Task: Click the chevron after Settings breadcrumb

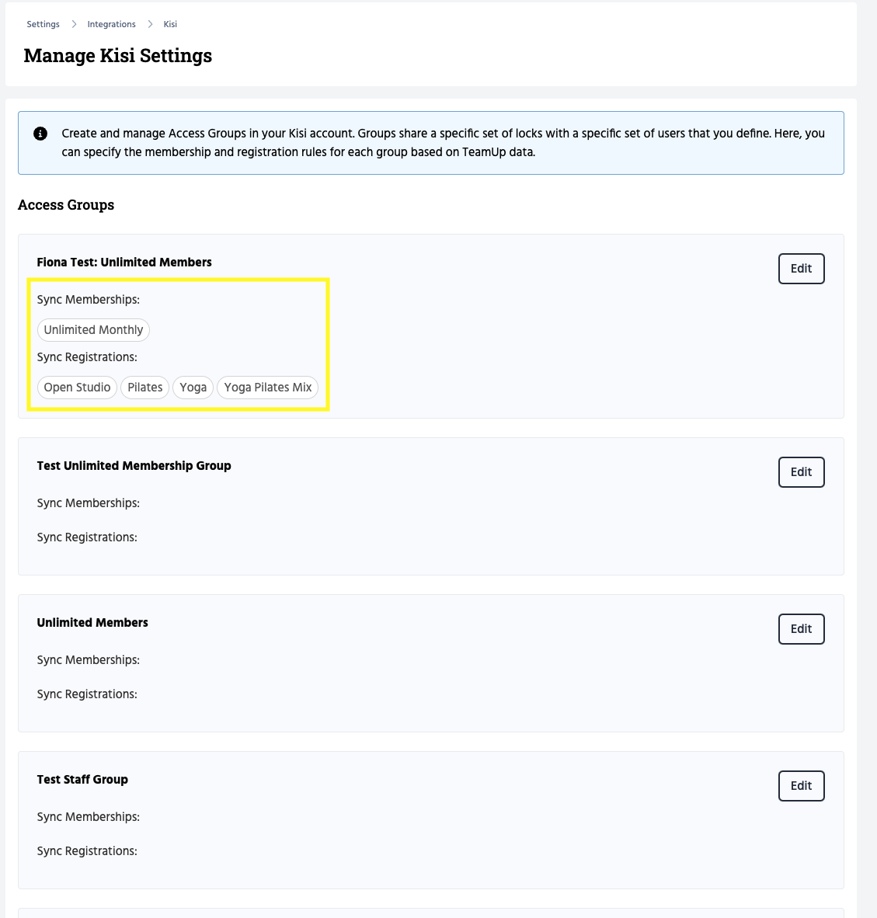Action: click(x=74, y=24)
